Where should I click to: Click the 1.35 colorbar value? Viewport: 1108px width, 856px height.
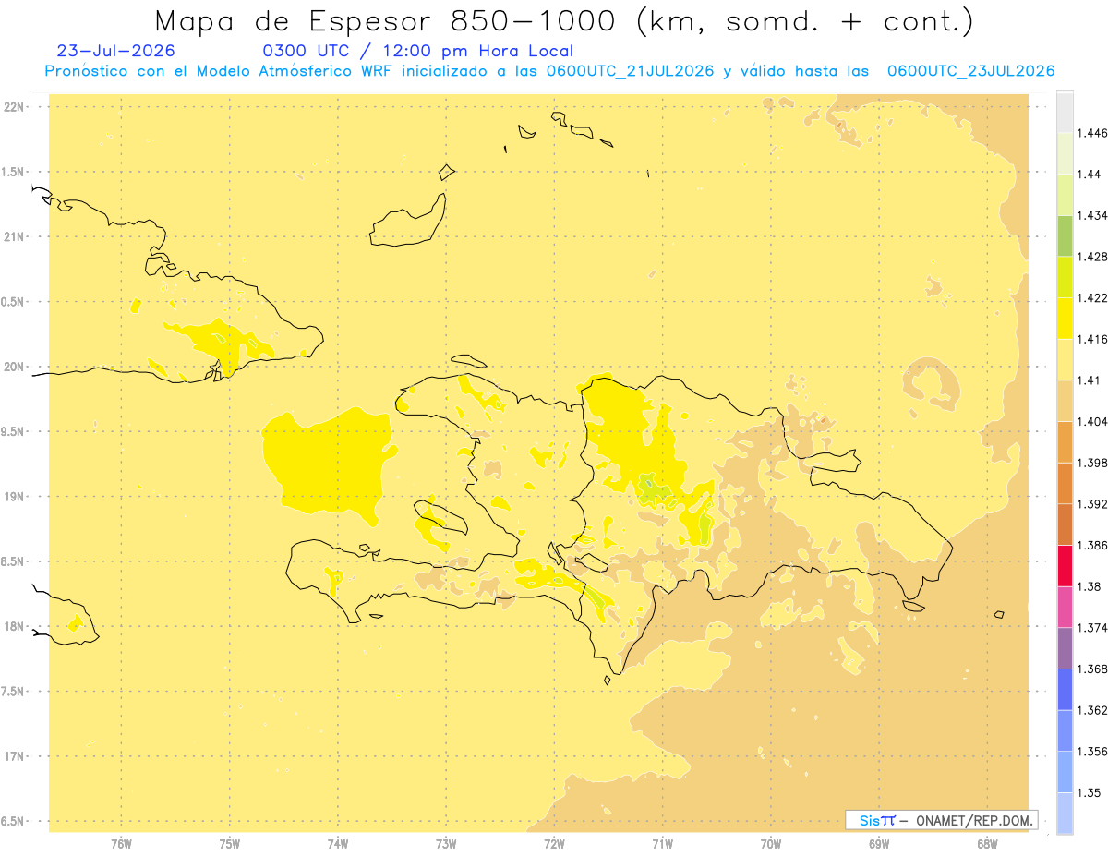click(1089, 792)
